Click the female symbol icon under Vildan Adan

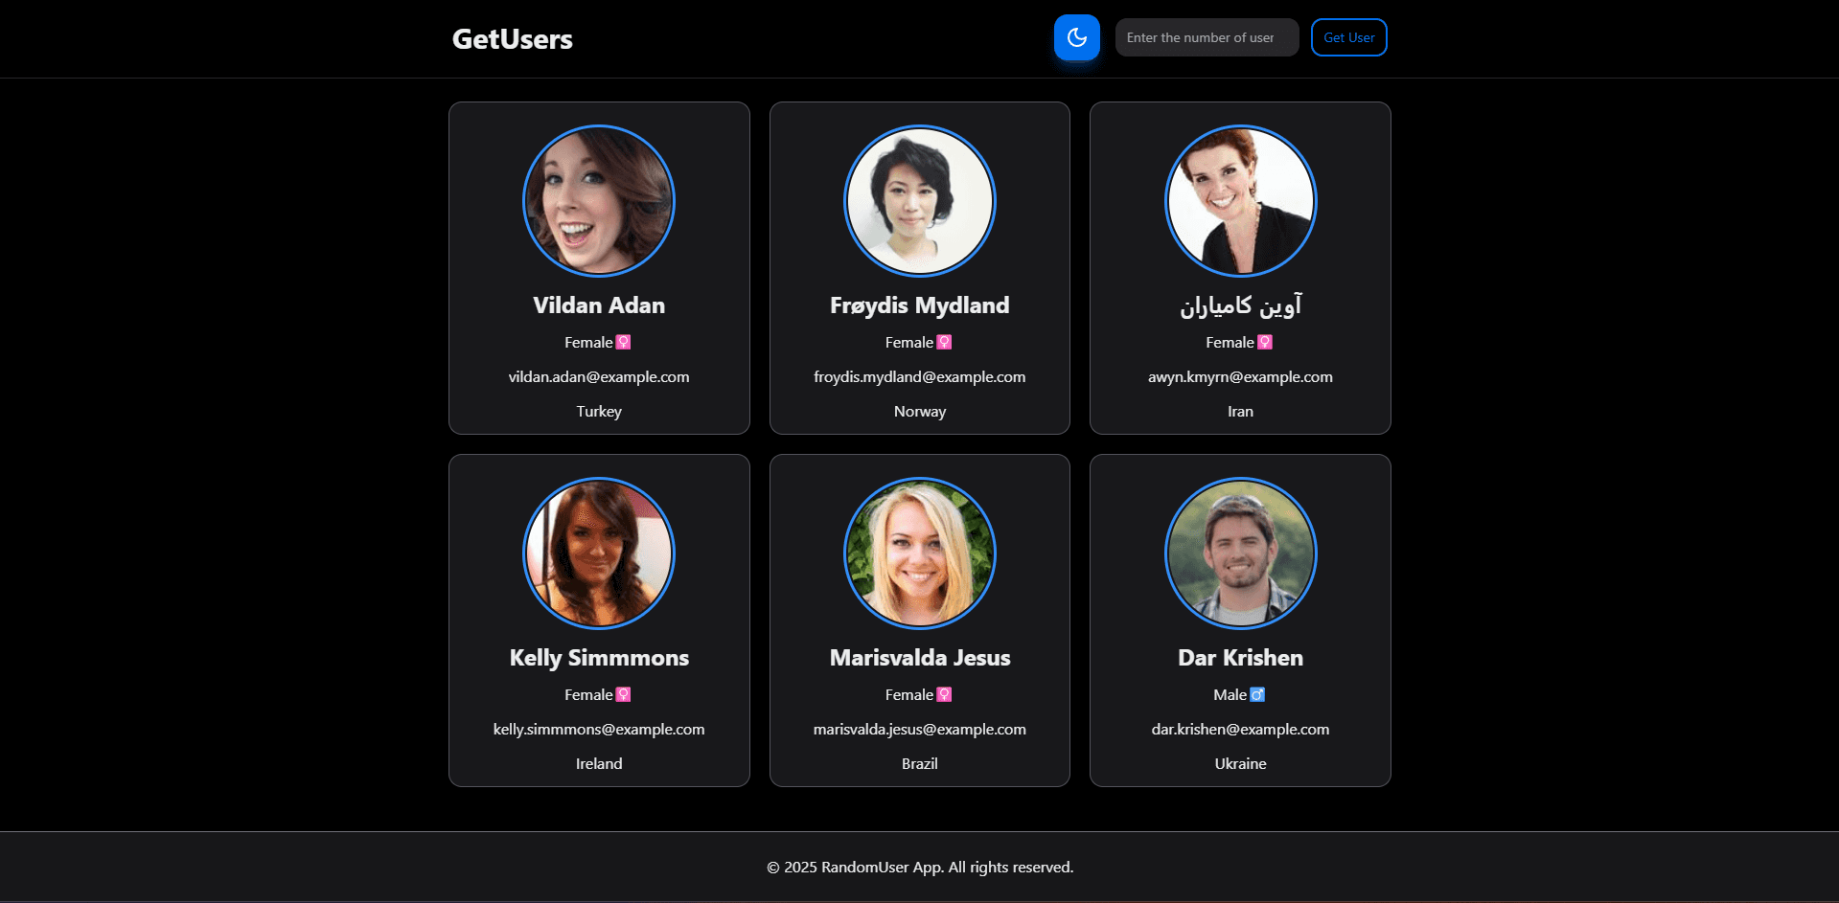624,342
